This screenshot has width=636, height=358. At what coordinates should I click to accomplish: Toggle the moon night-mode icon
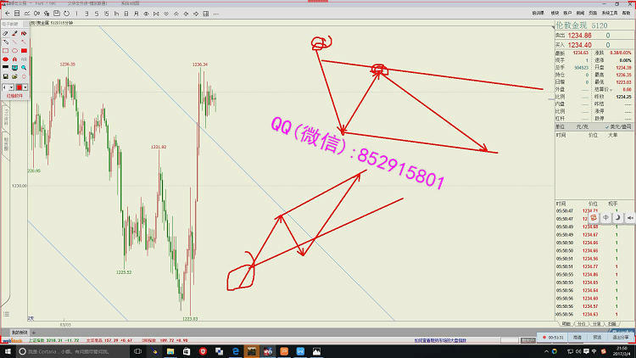[x=617, y=217]
